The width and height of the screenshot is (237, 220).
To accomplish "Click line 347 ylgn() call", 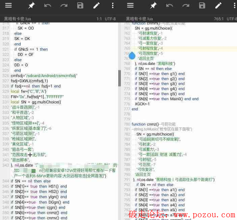I will pyautogui.click(x=53, y=197).
